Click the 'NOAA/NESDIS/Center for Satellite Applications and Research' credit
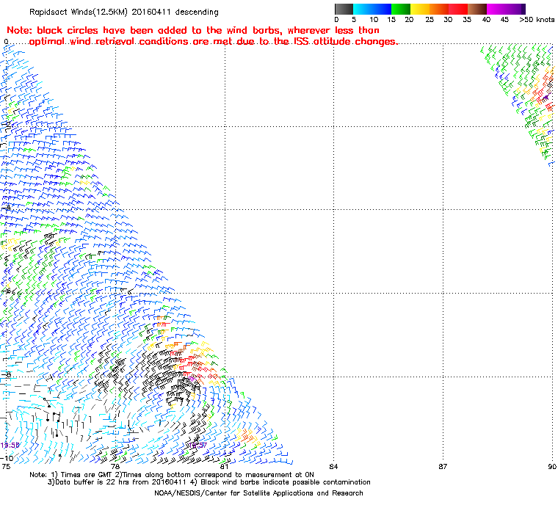The width and height of the screenshot is (558, 505). tap(258, 493)
